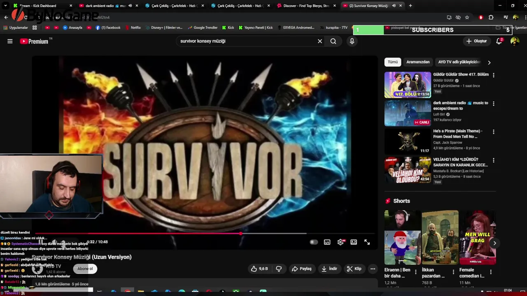Mute the dark ambient radio tab
Image resolution: width=527 pixels, height=296 pixels.
pyautogui.click(x=130, y=6)
